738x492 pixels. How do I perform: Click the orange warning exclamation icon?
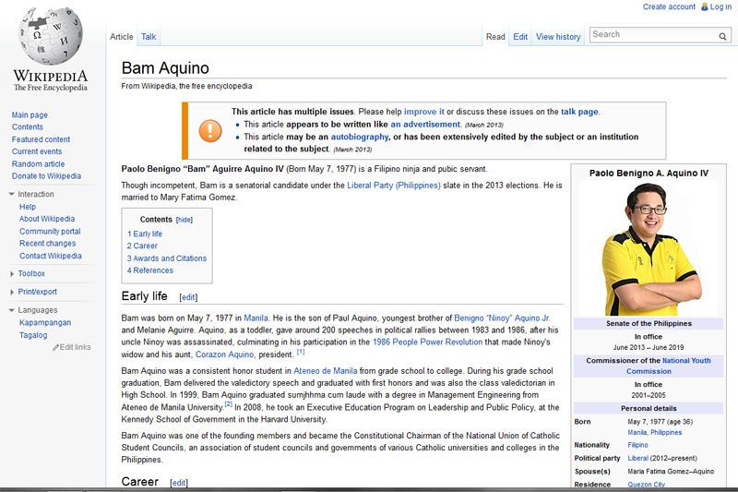[210, 130]
